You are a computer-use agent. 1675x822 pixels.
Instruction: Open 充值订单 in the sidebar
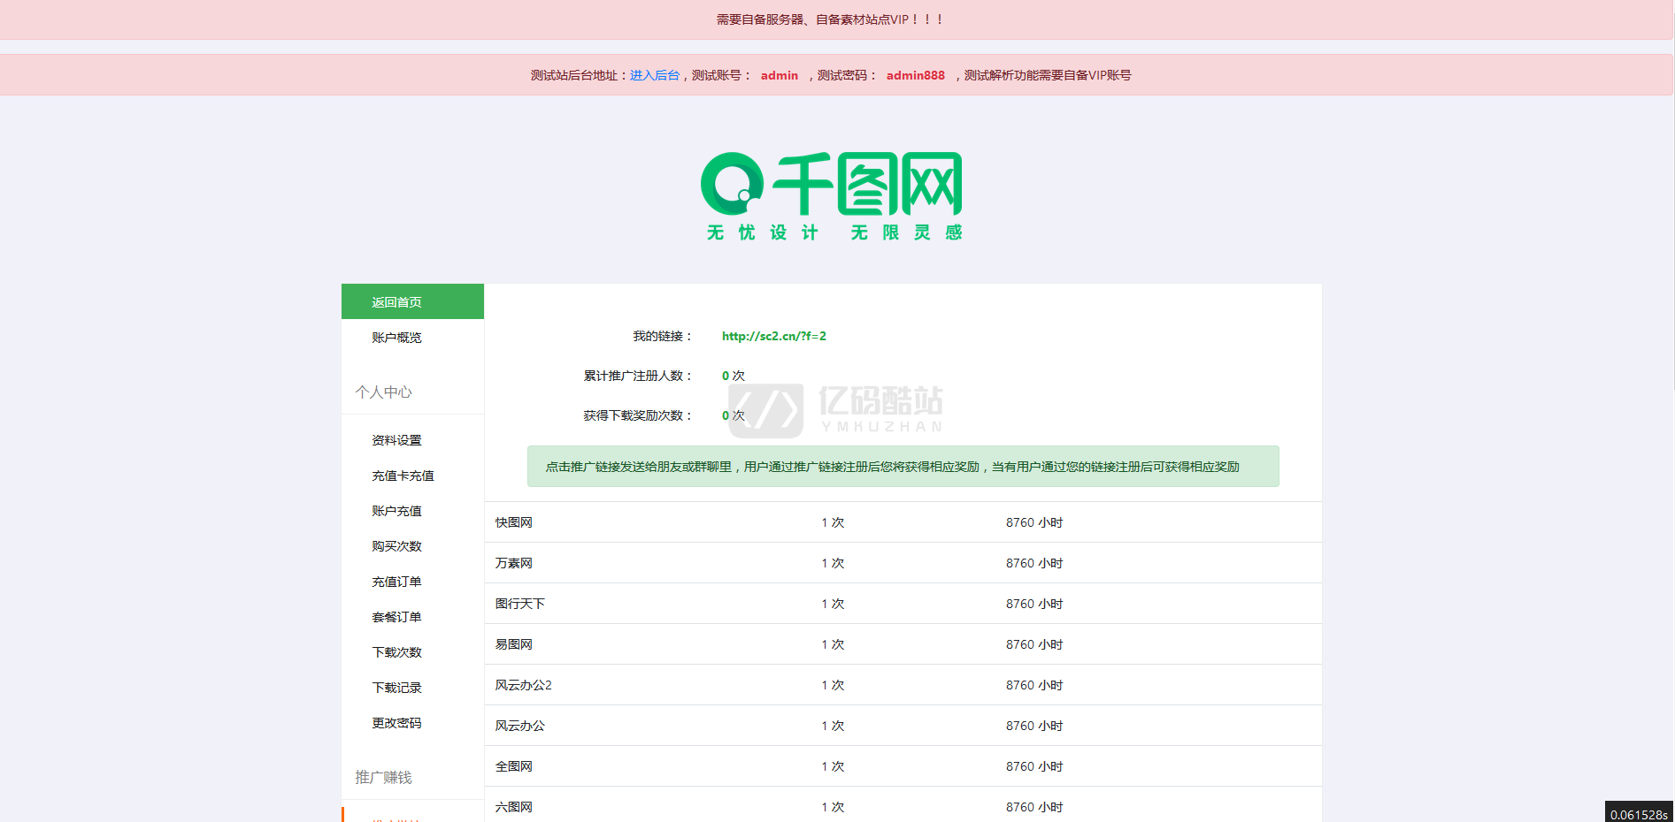(x=396, y=582)
